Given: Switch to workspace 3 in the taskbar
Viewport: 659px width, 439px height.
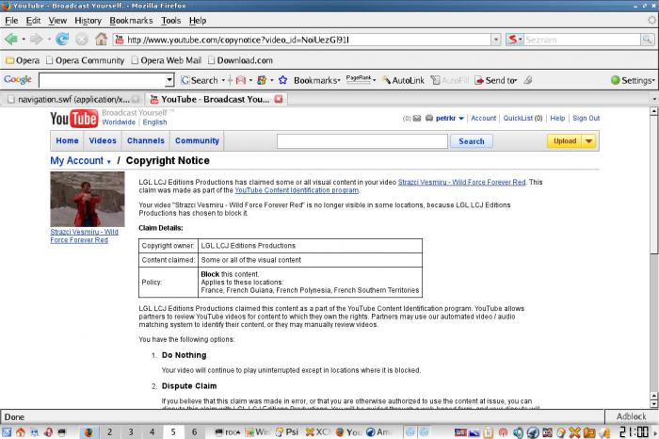Looking at the screenshot, I should pyautogui.click(x=131, y=432).
